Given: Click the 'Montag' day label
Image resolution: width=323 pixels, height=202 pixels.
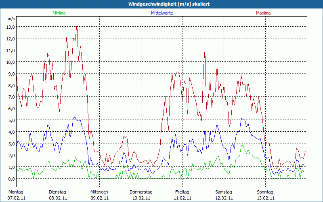Looking at the screenshot, I should pyautogui.click(x=16, y=192).
